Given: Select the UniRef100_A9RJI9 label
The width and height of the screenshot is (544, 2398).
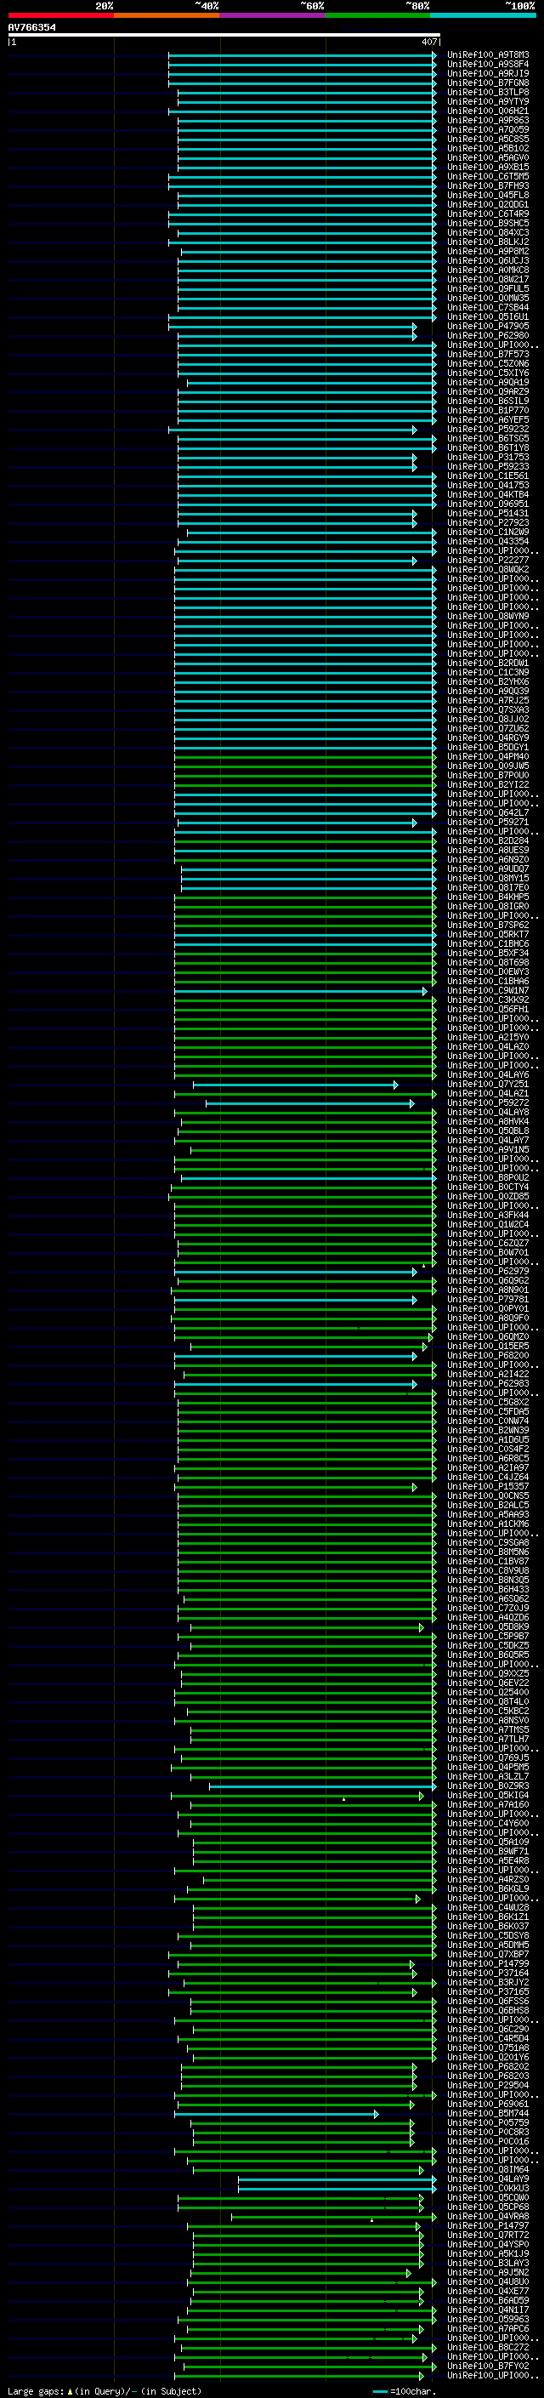Looking at the screenshot, I should coord(488,73).
